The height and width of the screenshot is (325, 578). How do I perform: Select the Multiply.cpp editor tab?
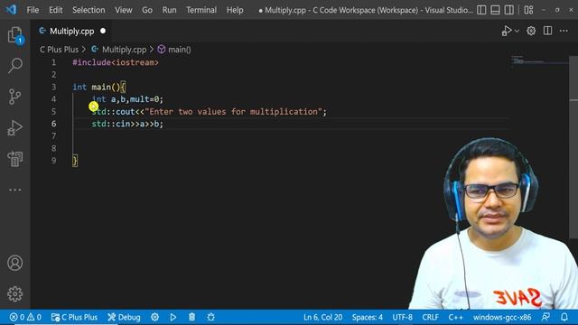click(x=71, y=32)
